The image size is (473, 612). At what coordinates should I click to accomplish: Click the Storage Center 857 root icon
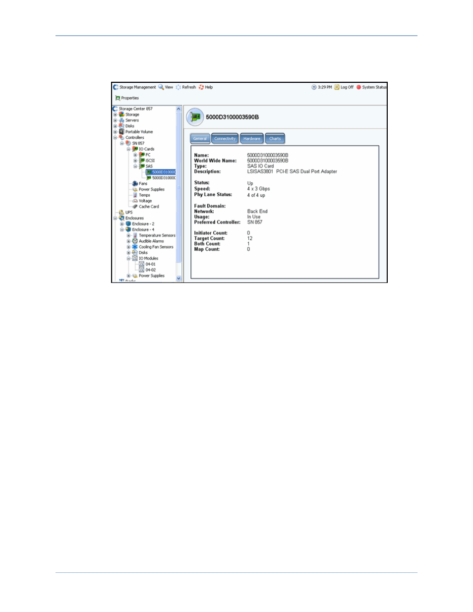[x=115, y=109]
